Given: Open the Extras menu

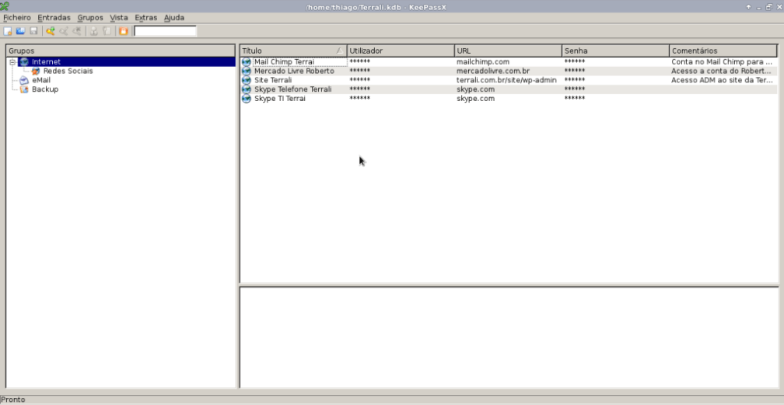Looking at the screenshot, I should (145, 17).
